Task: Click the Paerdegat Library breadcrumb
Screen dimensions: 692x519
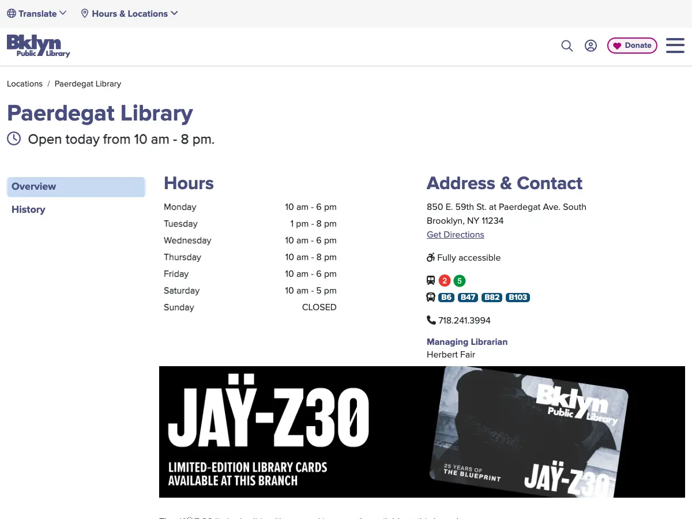Action: tap(88, 84)
